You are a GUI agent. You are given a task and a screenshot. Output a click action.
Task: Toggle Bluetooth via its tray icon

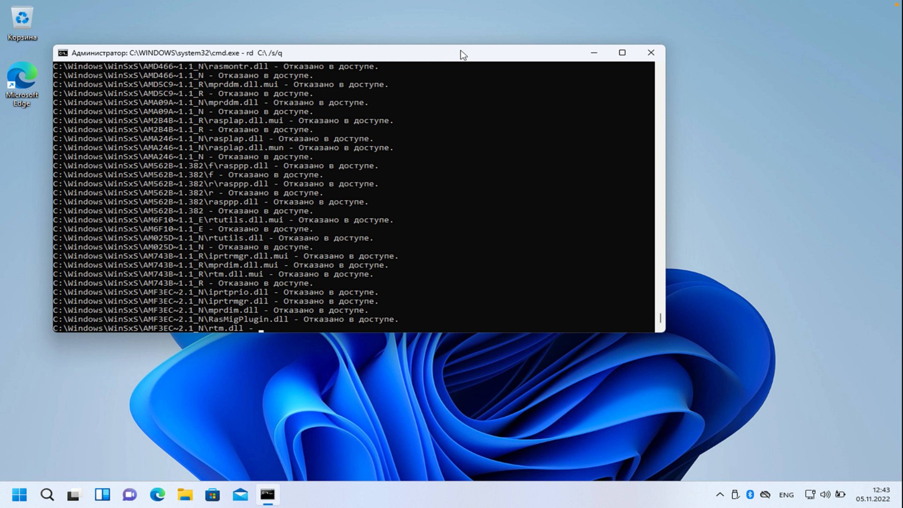[751, 494]
